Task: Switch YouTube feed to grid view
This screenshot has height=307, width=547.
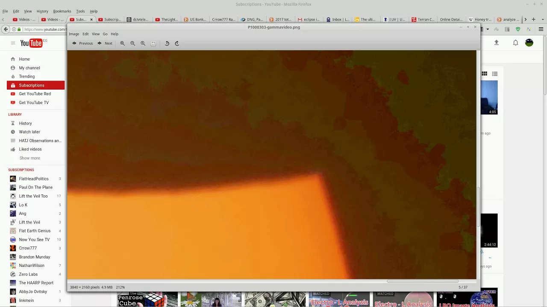Action: pyautogui.click(x=484, y=74)
